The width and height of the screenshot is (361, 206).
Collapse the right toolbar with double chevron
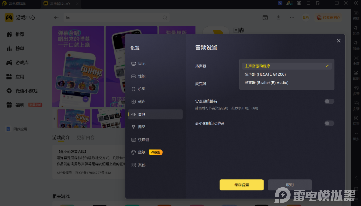356,3
